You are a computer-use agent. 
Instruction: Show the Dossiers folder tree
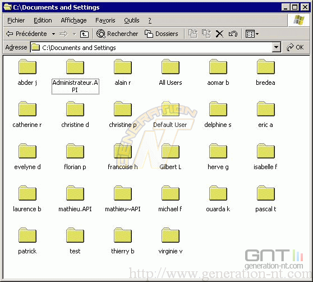click(x=162, y=34)
